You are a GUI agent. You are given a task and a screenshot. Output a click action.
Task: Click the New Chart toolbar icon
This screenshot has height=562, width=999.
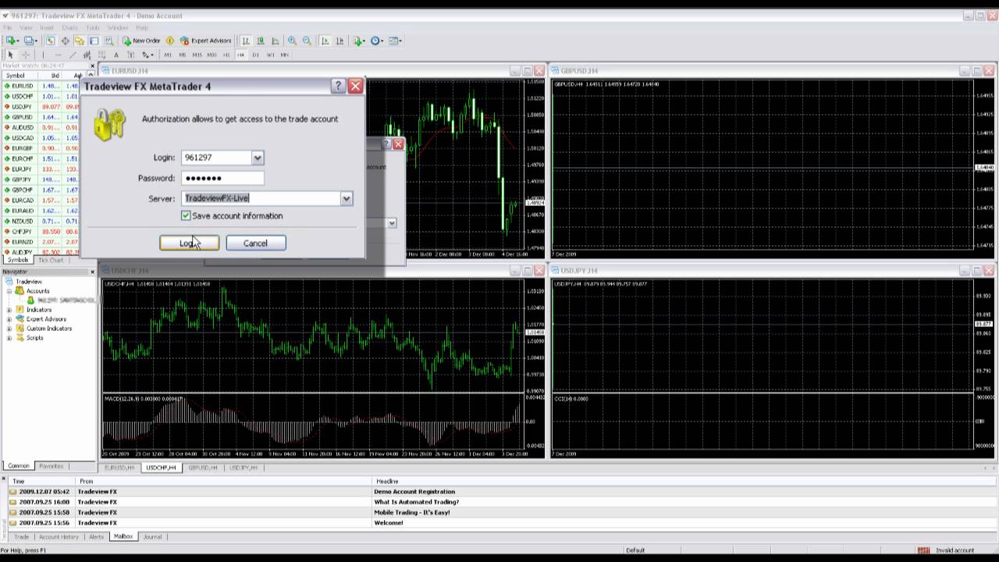click(x=12, y=41)
